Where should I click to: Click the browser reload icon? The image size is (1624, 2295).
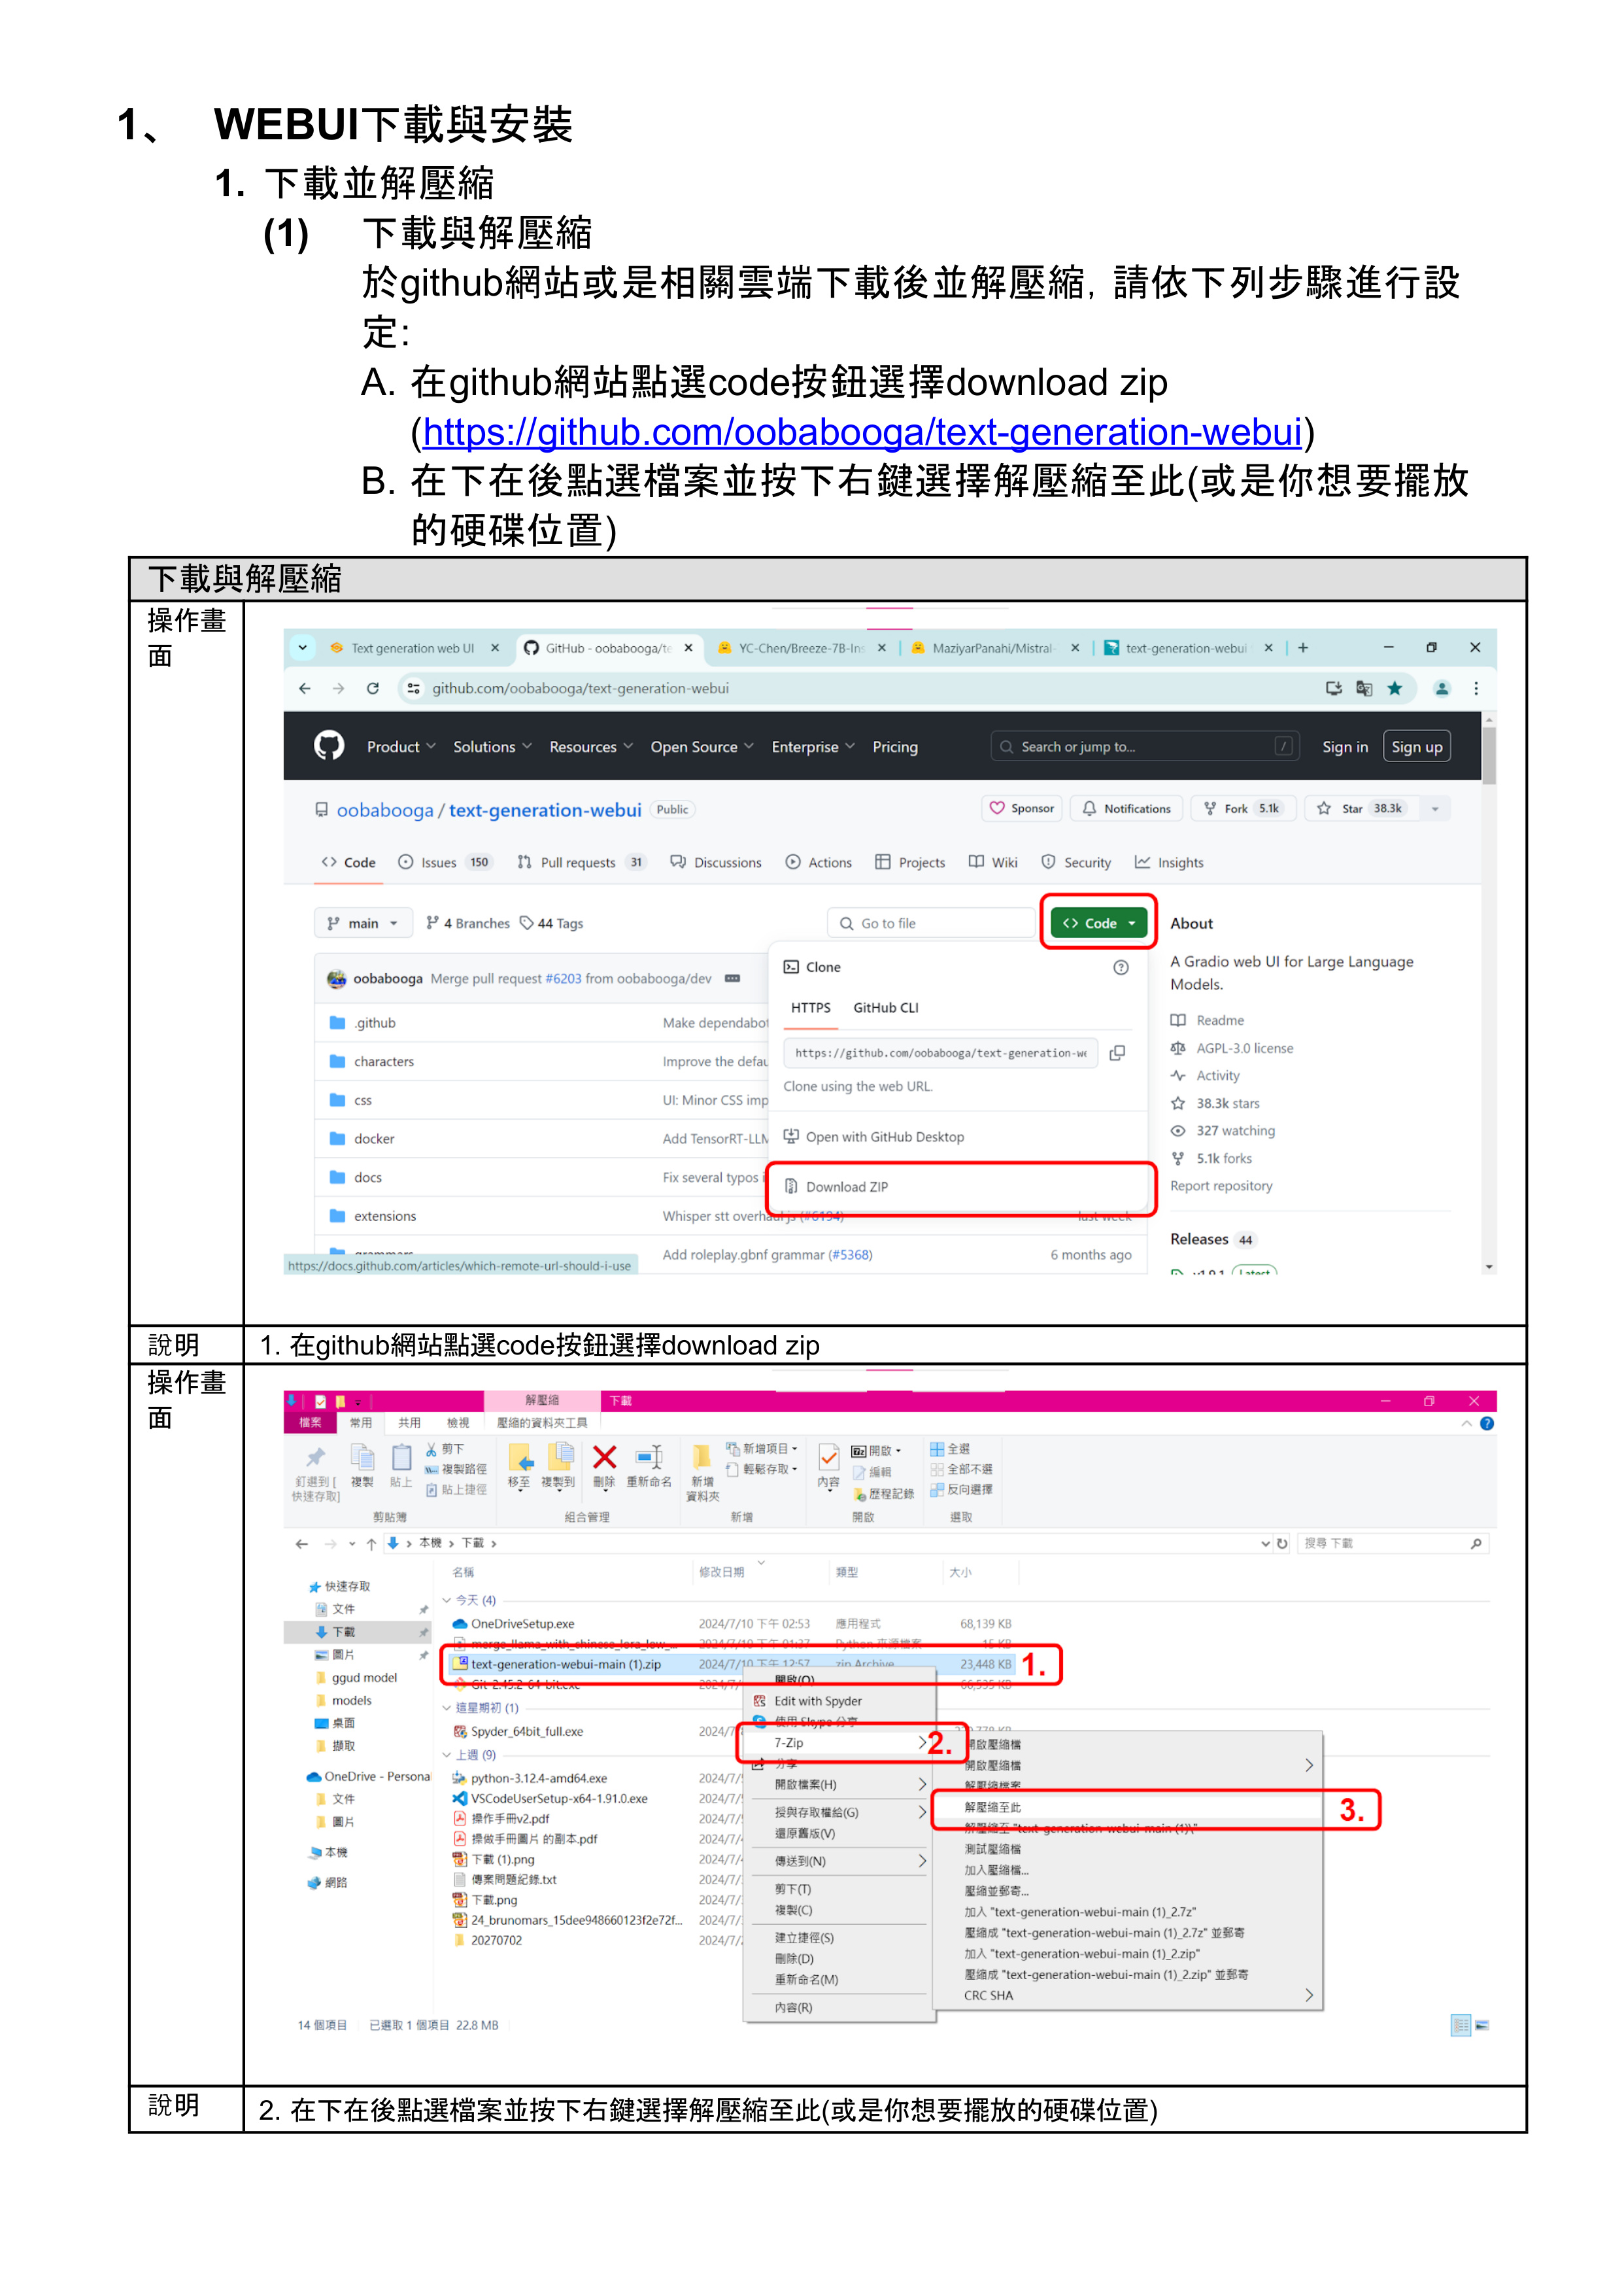pyautogui.click(x=373, y=688)
